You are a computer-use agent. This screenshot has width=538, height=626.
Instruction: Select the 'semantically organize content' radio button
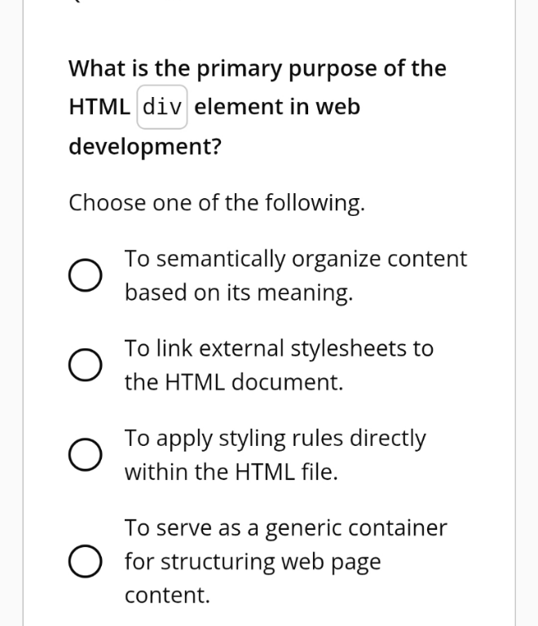pyautogui.click(x=85, y=275)
